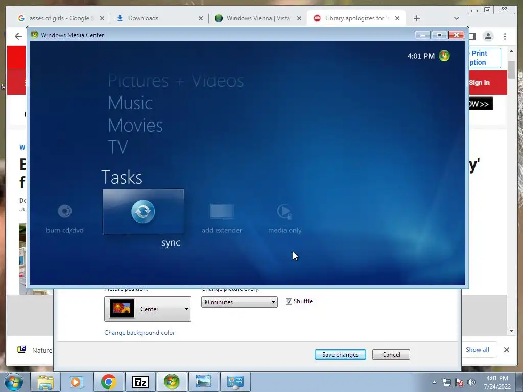Go to Movies in Media Center
523x392 pixels.
click(135, 126)
